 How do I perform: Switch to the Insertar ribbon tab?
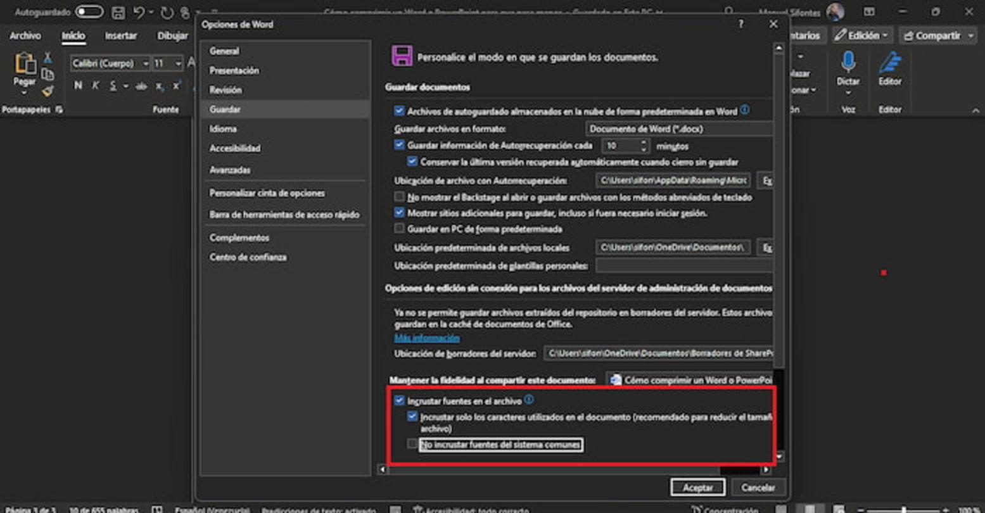[x=121, y=35]
